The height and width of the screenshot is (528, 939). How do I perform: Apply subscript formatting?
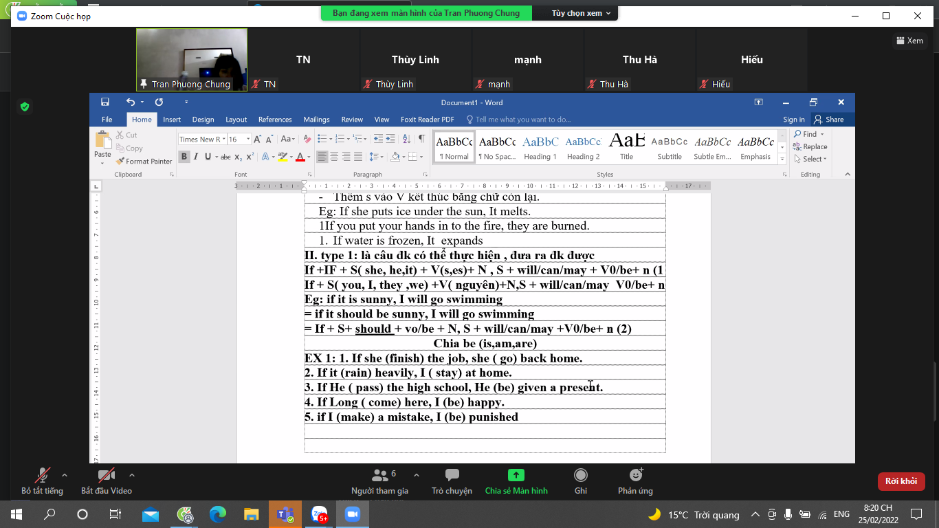tap(239, 157)
